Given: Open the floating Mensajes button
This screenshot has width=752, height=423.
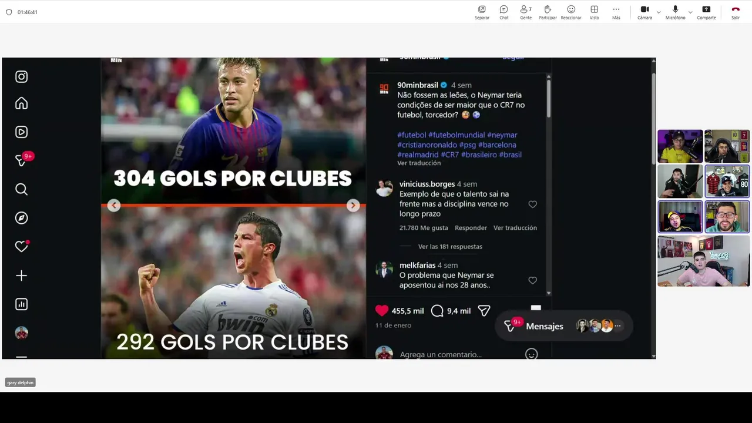Looking at the screenshot, I should pos(563,326).
